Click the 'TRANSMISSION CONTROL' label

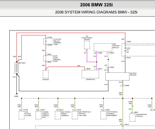click(x=141, y=115)
